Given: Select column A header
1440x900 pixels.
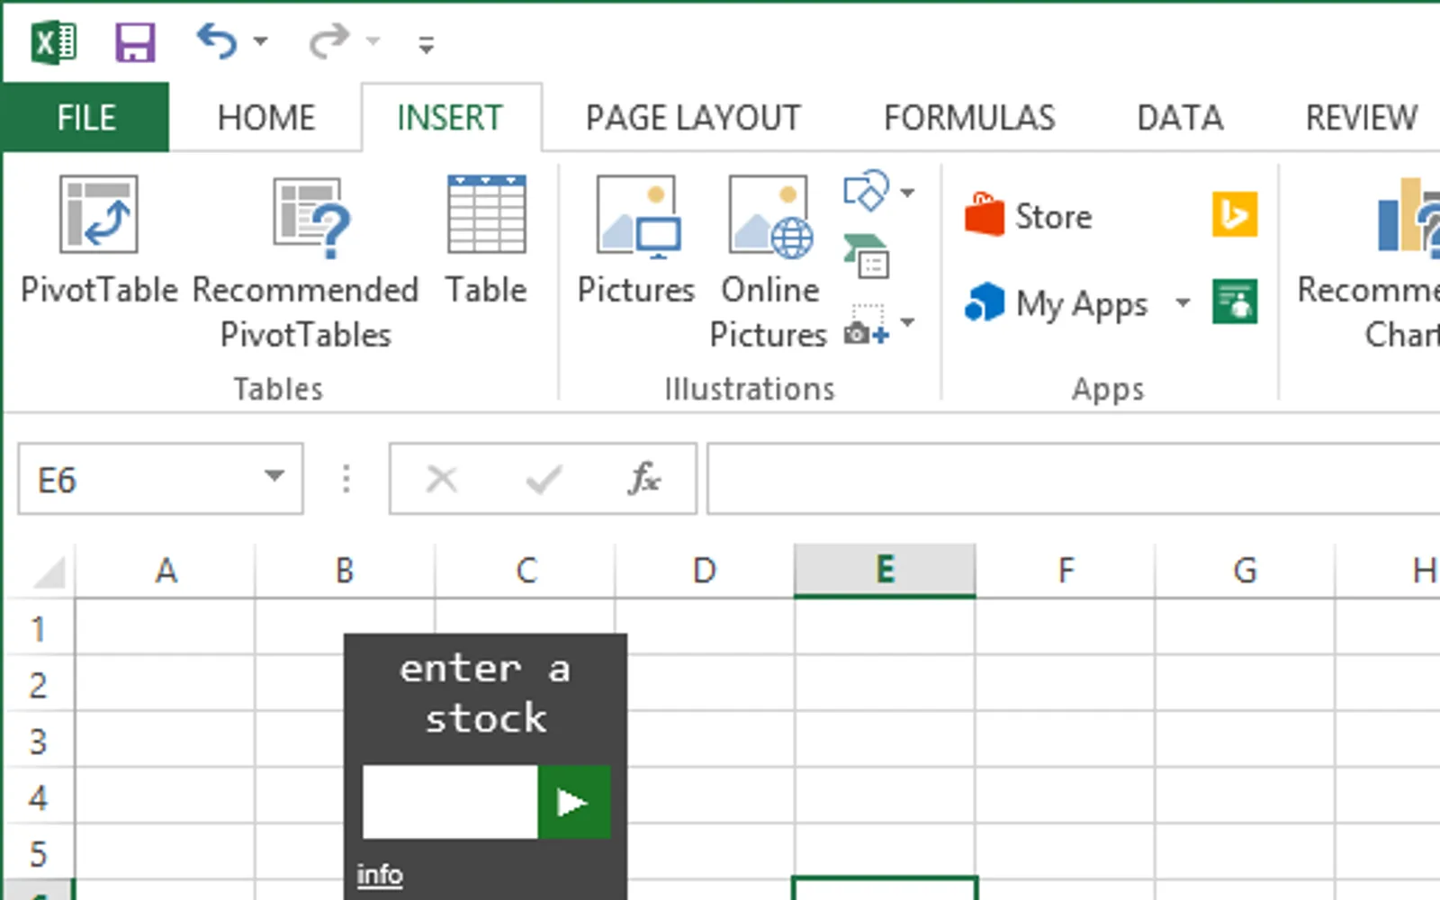Looking at the screenshot, I should (x=166, y=571).
